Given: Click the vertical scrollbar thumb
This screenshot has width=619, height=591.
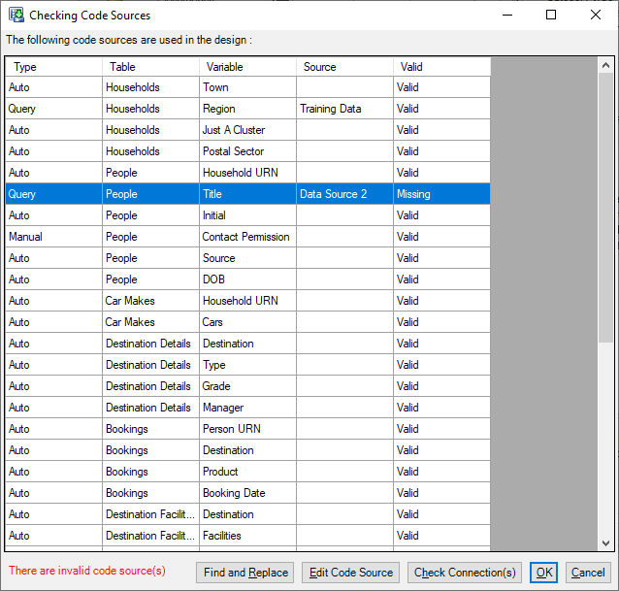Looking at the screenshot, I should (x=605, y=208).
